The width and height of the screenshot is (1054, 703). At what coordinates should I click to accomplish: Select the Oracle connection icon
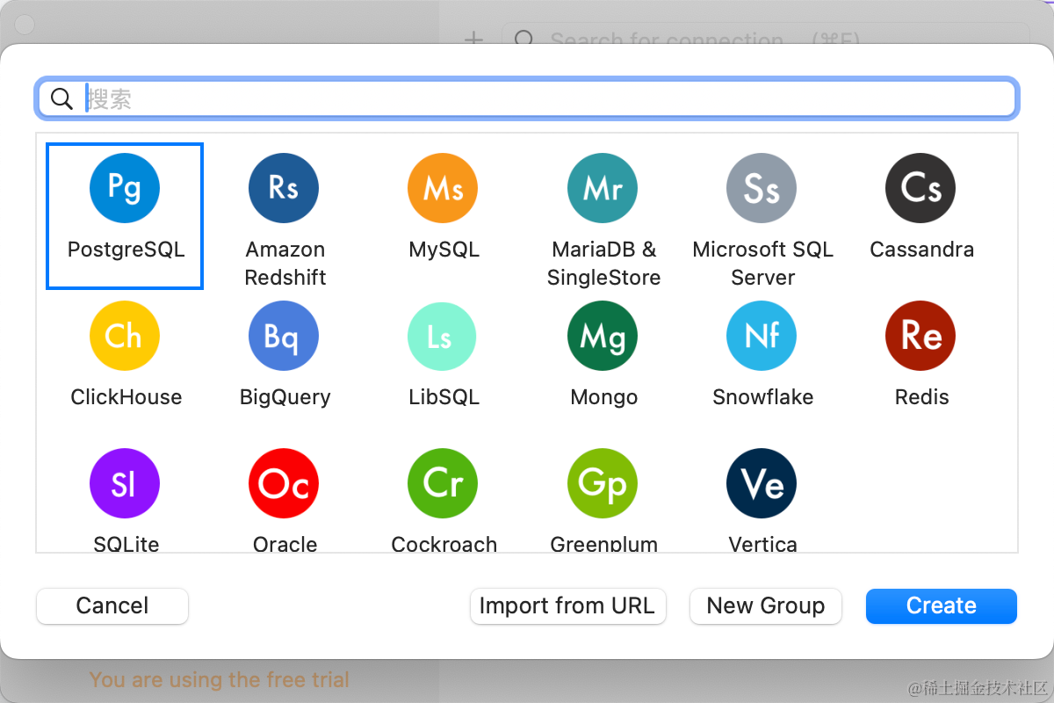tap(284, 483)
